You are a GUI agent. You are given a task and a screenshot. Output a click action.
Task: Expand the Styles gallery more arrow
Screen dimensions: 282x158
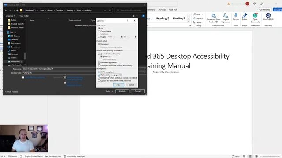(x=189, y=22)
